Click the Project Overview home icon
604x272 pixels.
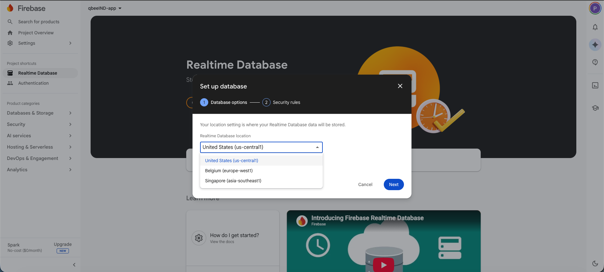coord(10,33)
